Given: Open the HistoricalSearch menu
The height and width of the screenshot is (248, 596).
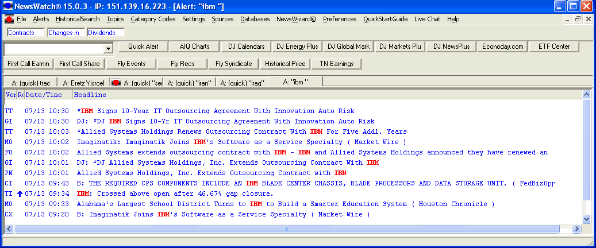Looking at the screenshot, I should coord(78,19).
